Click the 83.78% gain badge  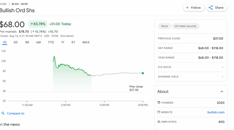pos(38,24)
